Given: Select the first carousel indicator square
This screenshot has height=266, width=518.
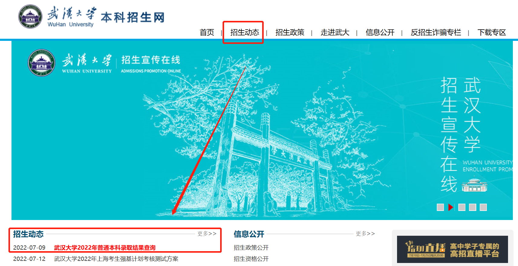Looking at the screenshot, I should click(x=440, y=207).
